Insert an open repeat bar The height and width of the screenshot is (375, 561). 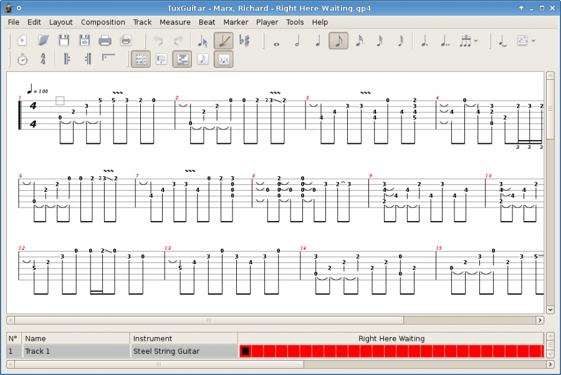[x=67, y=59]
